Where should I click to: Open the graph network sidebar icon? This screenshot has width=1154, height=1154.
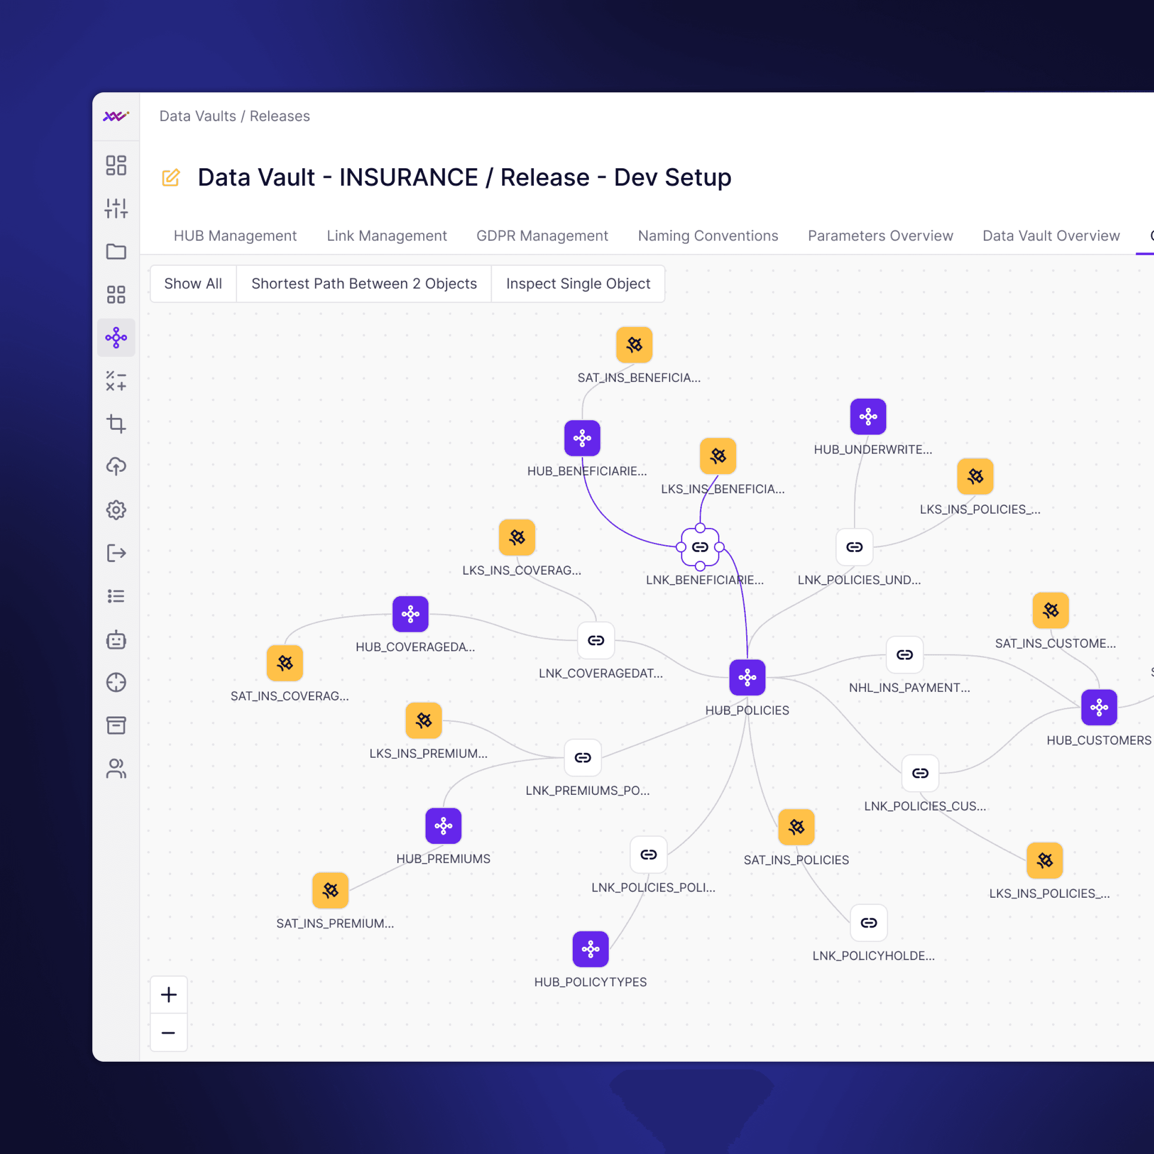[116, 338]
